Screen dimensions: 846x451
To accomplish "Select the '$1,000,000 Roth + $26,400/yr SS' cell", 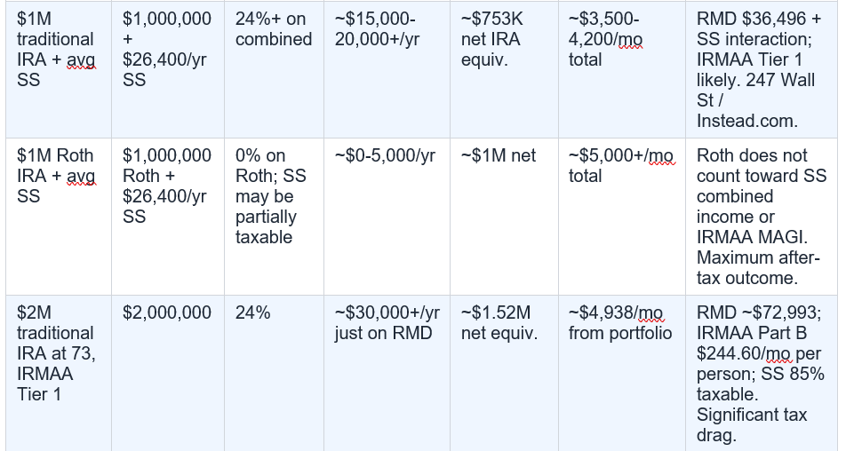I will [x=168, y=217].
